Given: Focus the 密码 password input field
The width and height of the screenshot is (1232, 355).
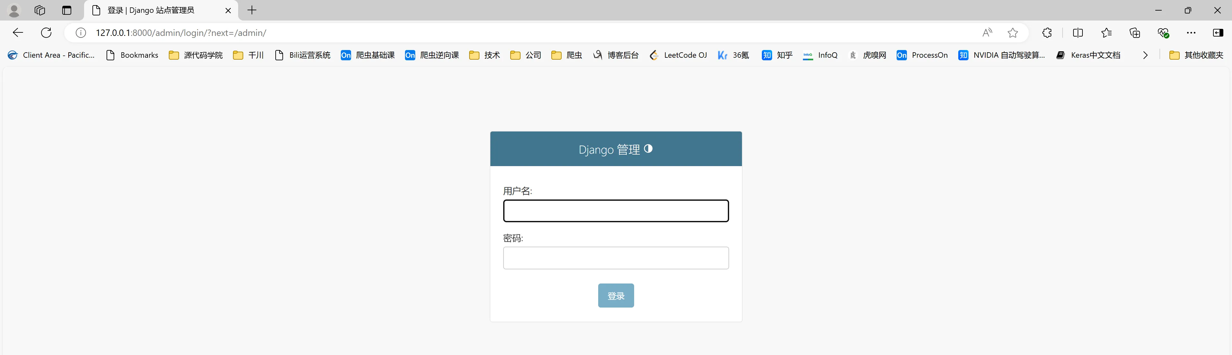Looking at the screenshot, I should coord(616,258).
